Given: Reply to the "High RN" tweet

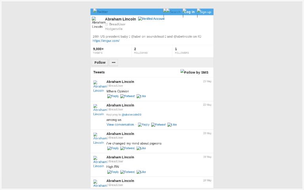Looking at the screenshot, I should point(113,172).
